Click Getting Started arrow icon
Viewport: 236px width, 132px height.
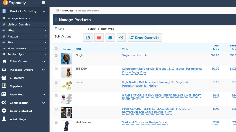(x=4, y=111)
